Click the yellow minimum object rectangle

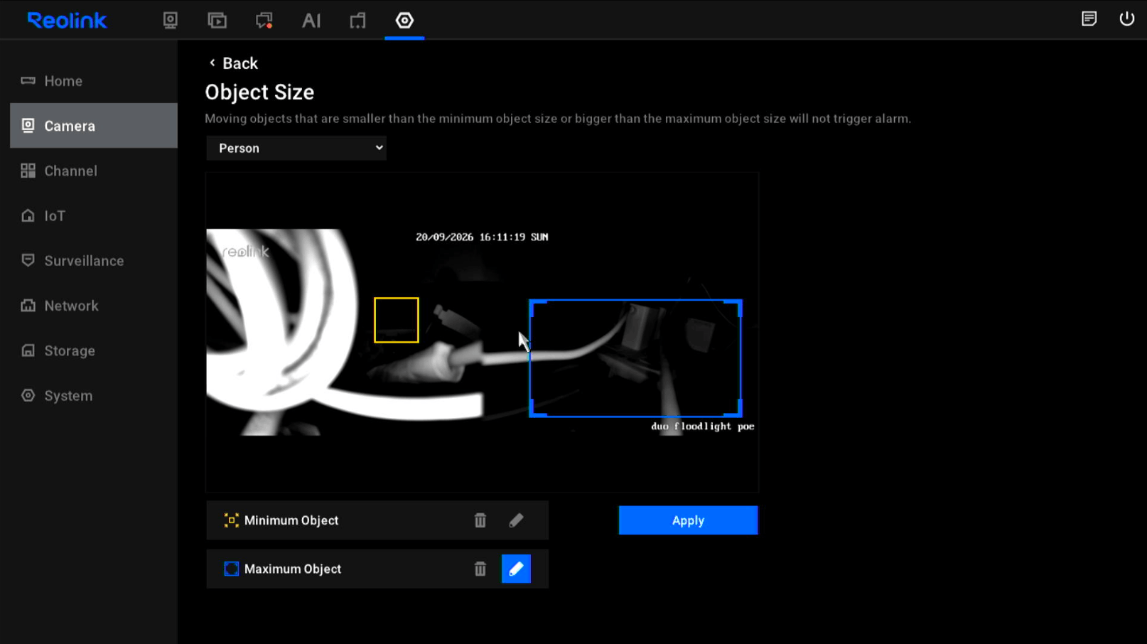coord(397,320)
